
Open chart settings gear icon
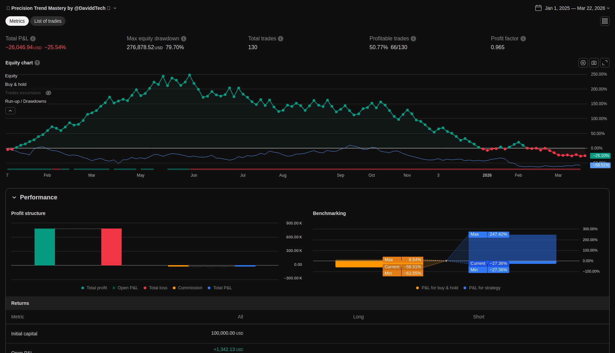pos(583,63)
